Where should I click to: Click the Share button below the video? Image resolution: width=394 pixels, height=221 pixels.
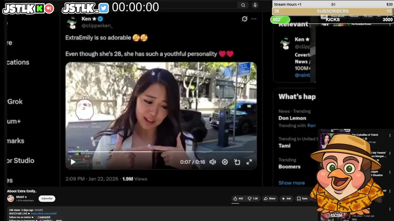click(269, 199)
